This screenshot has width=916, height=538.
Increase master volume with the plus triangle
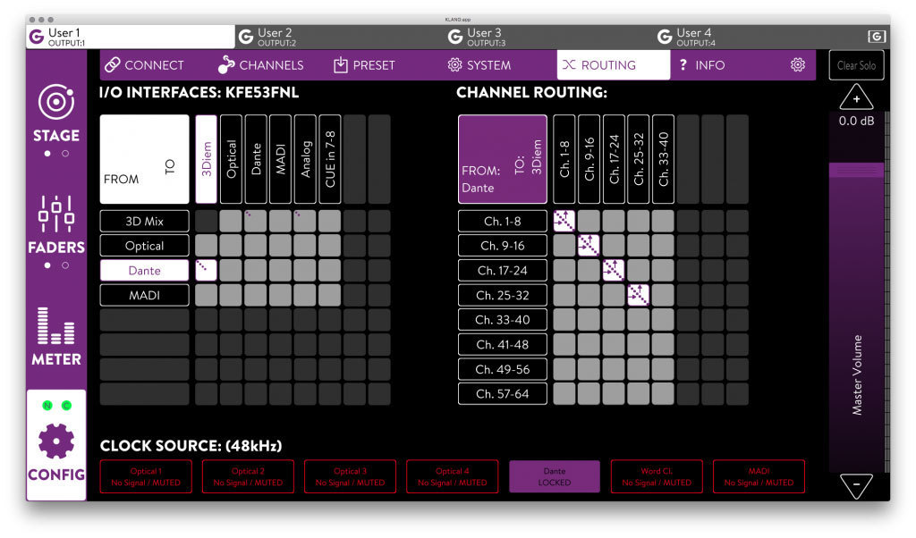point(856,97)
